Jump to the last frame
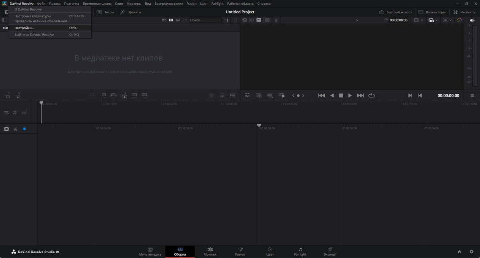Image resolution: width=480 pixels, height=258 pixels. click(360, 95)
